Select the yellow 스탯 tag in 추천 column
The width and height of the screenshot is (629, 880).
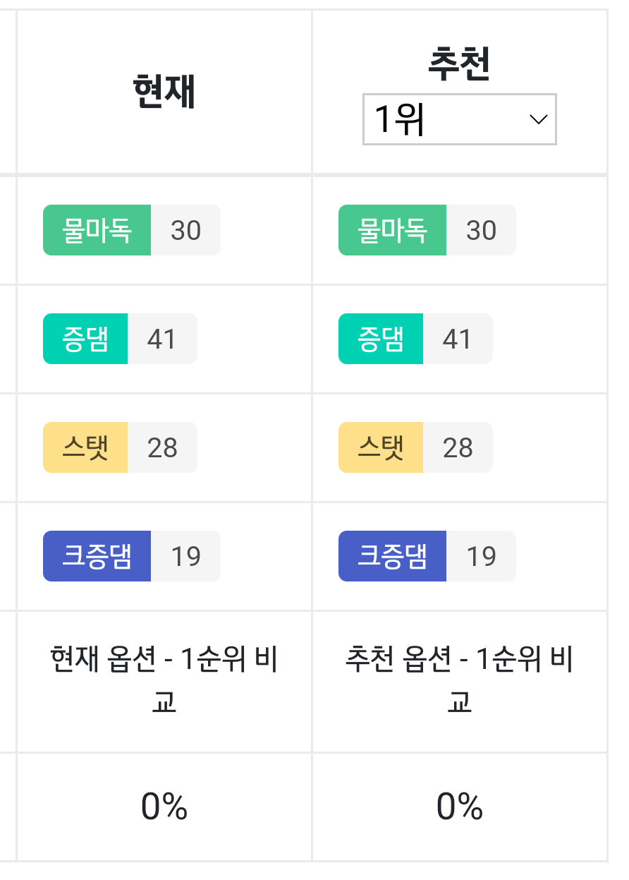tap(381, 447)
